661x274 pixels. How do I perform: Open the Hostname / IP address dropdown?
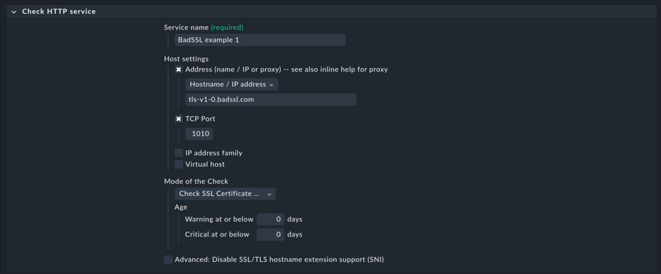pyautogui.click(x=231, y=85)
